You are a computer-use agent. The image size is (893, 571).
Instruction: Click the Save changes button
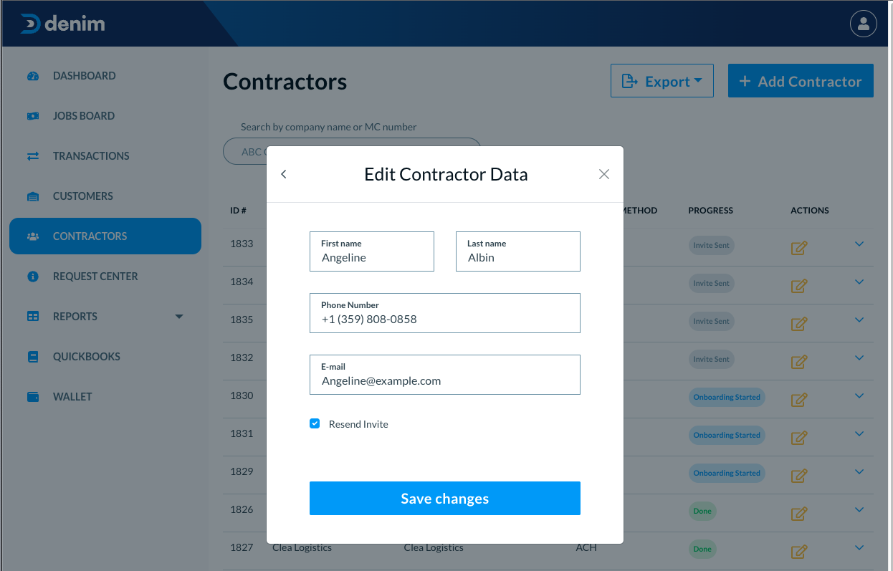(x=444, y=499)
